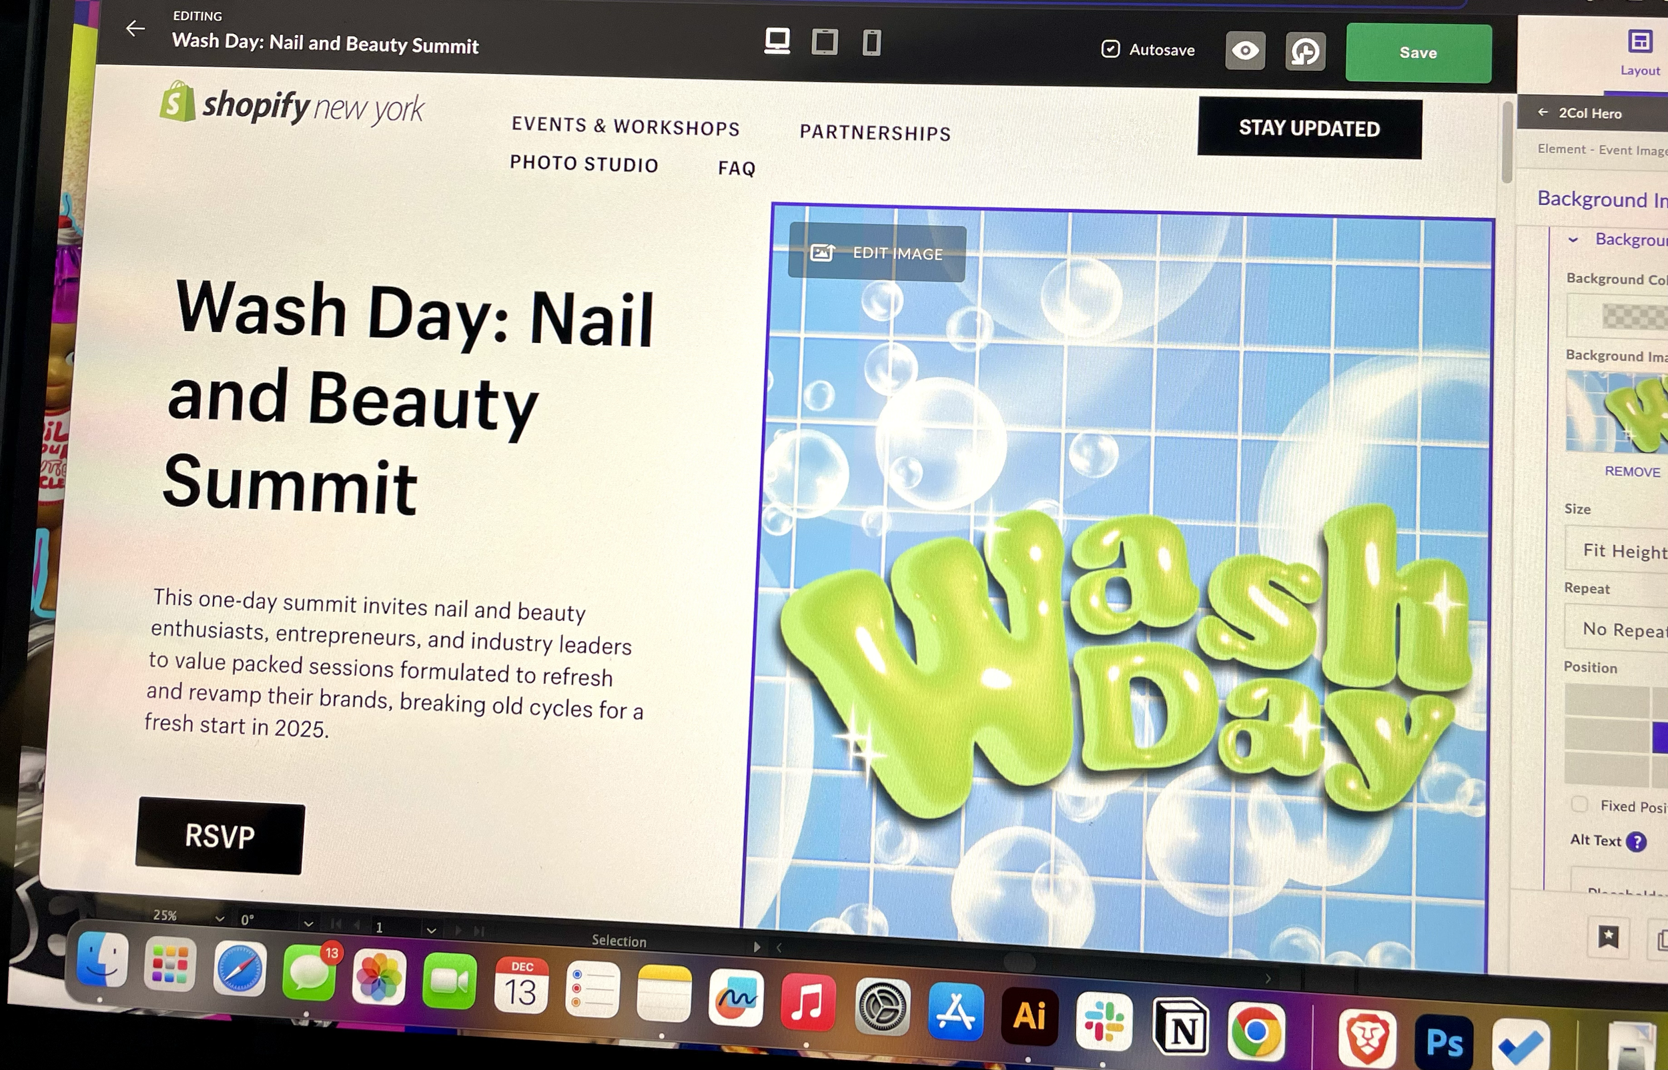
Task: Switch to desktop preview icon
Action: 777,41
